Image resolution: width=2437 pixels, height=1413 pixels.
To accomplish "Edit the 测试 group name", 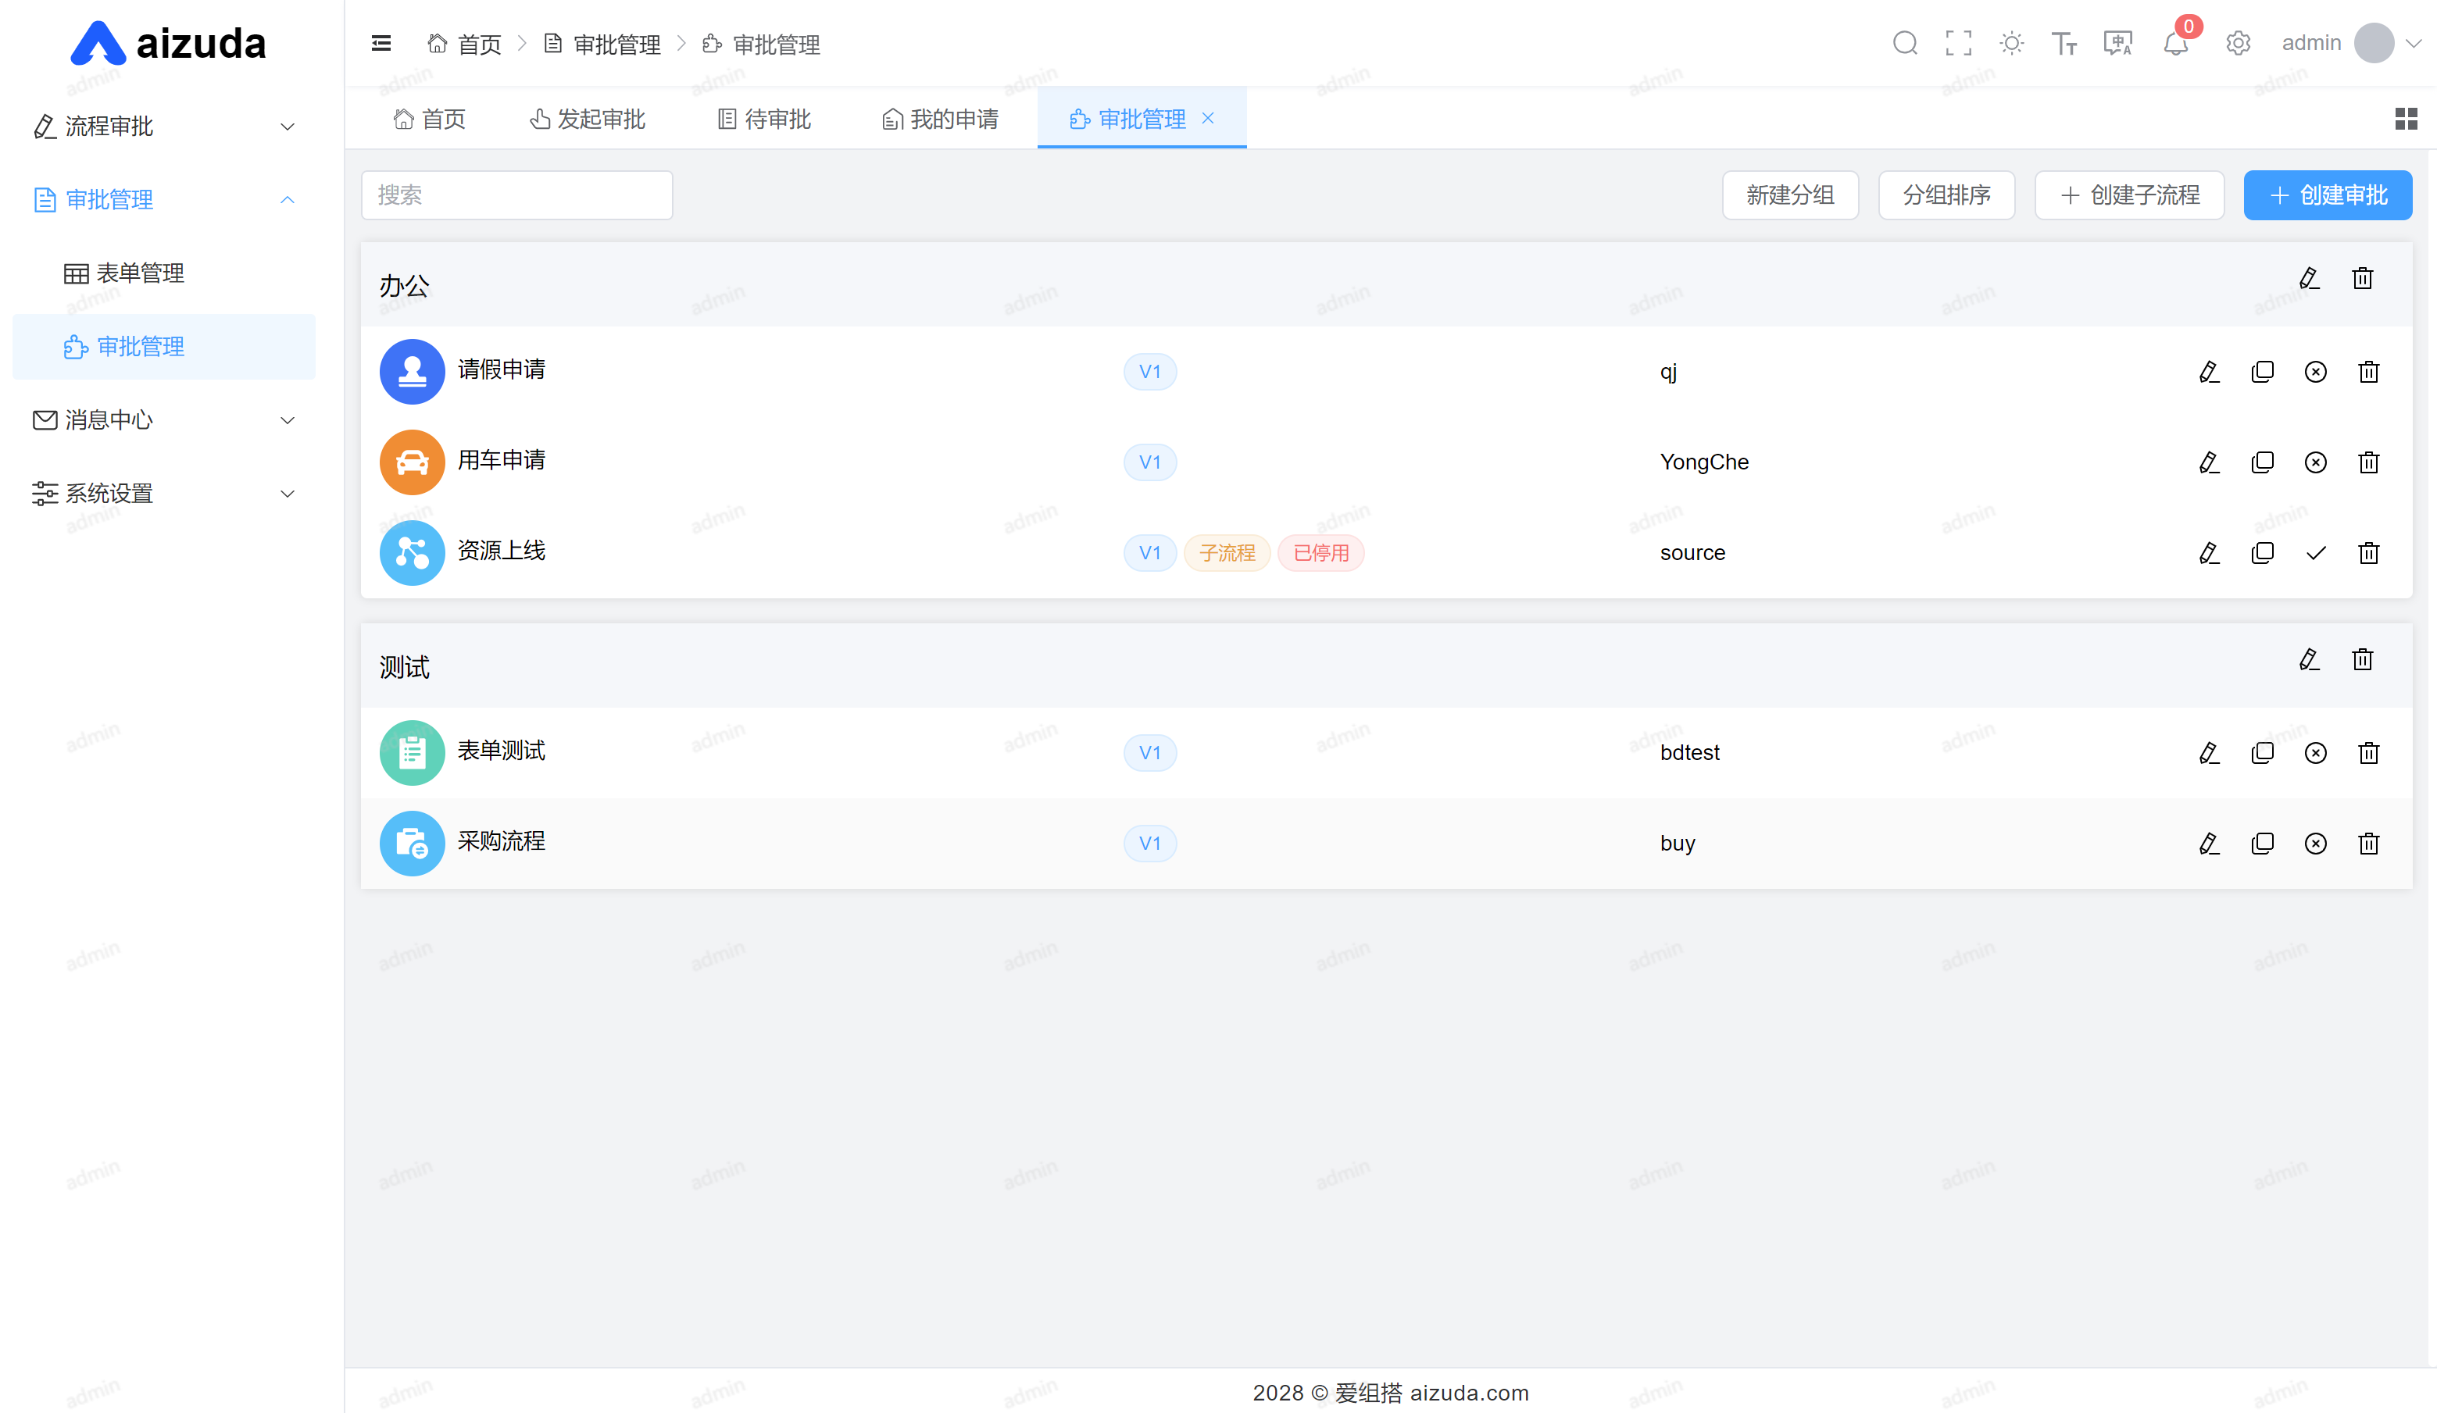I will point(2310,659).
